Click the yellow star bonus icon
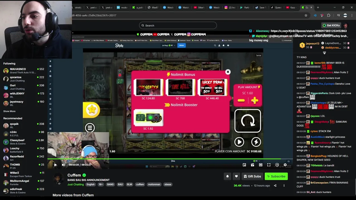This screenshot has height=200, width=356. pos(92,110)
